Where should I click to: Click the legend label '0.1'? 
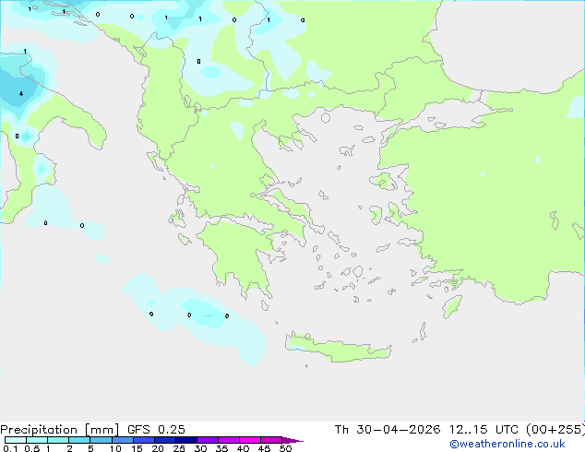[x=10, y=448]
